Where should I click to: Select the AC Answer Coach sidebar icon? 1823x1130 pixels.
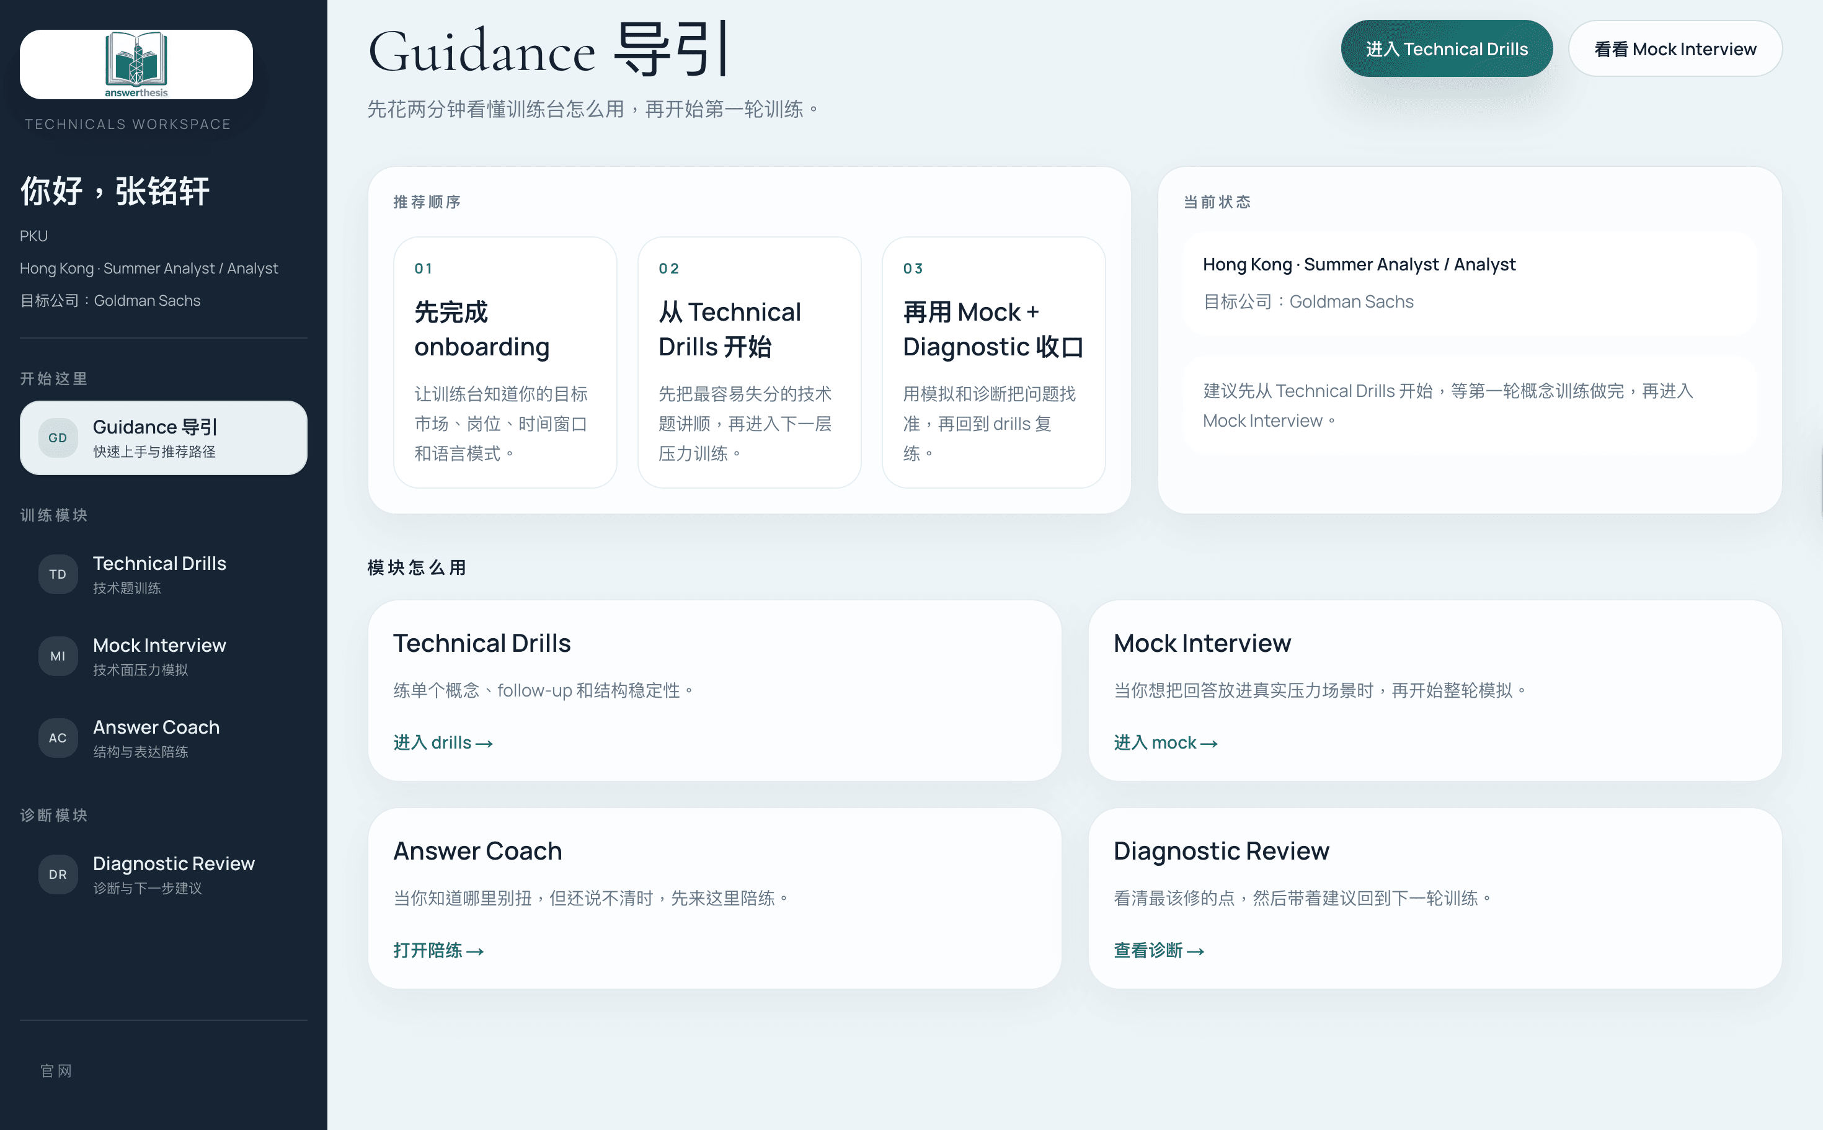click(58, 737)
